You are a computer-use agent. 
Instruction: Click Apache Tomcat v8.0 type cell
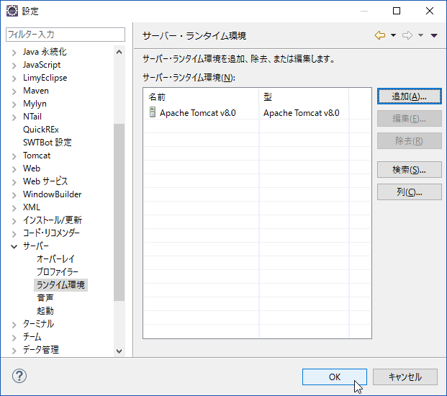pyautogui.click(x=302, y=113)
